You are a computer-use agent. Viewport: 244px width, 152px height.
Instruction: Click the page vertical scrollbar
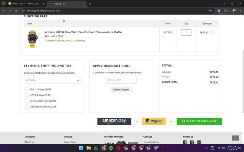243,81
